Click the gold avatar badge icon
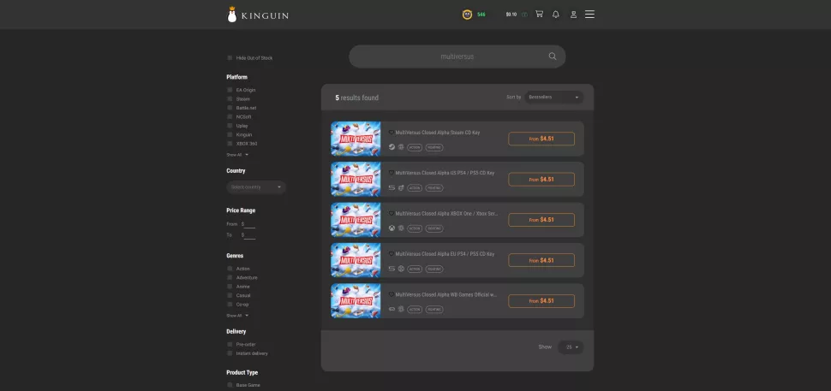Screen dimensions: 831x391 [467, 15]
